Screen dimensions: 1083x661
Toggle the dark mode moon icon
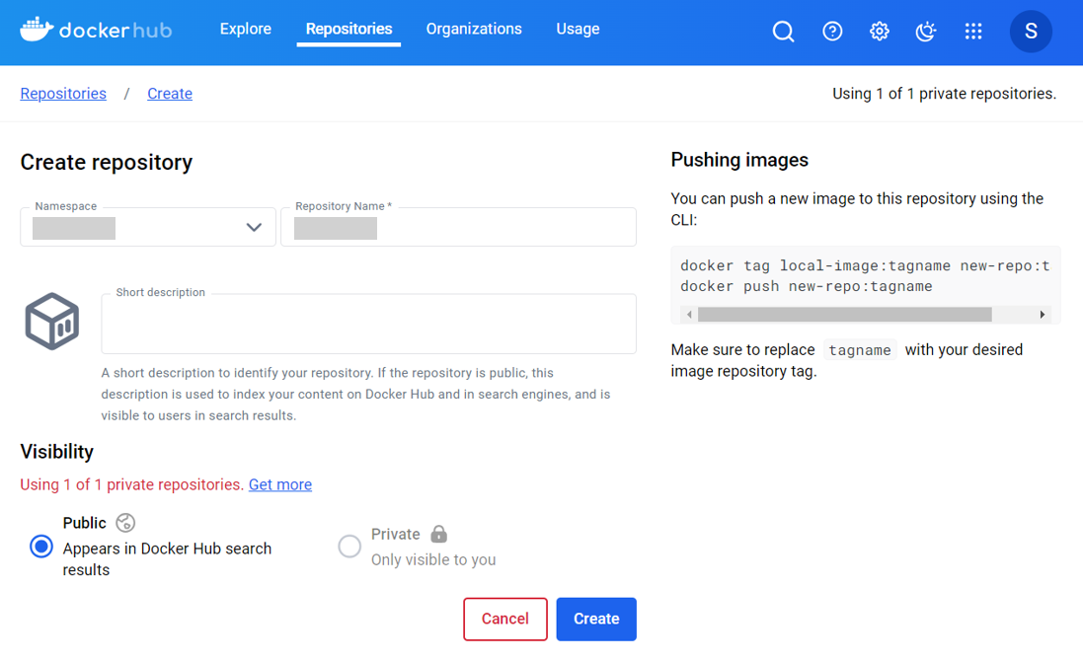pos(925,31)
